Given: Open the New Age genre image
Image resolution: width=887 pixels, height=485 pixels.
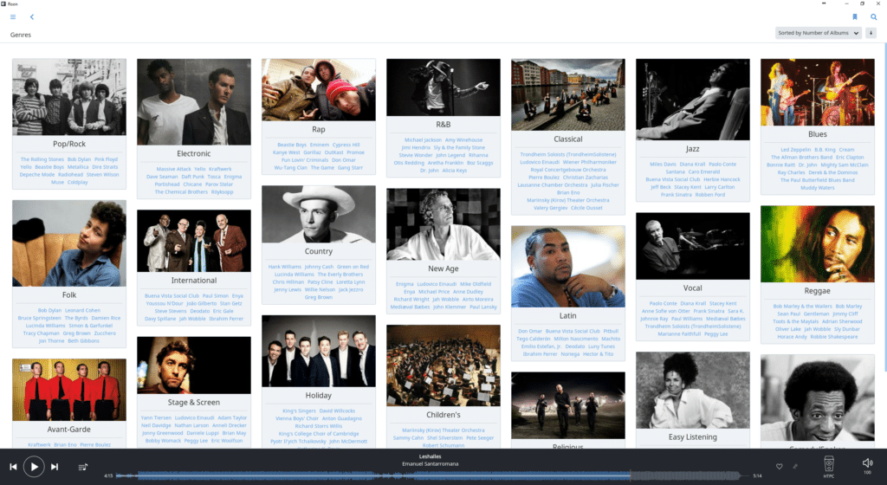Looking at the screenshot, I should coord(443,224).
